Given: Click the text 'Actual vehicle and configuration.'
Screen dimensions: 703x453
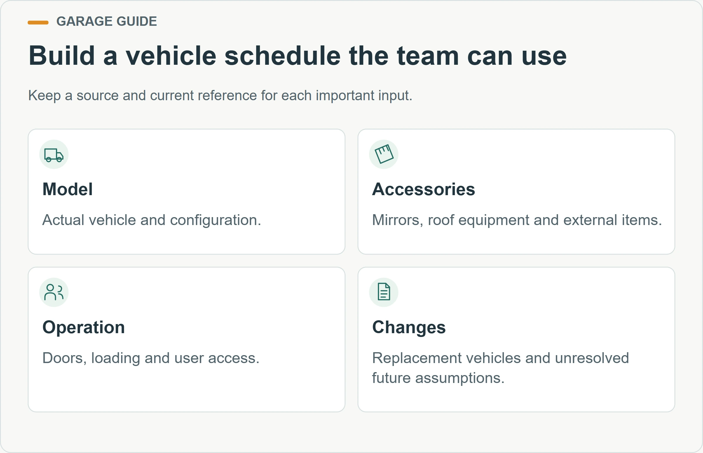Looking at the screenshot, I should [x=152, y=220].
